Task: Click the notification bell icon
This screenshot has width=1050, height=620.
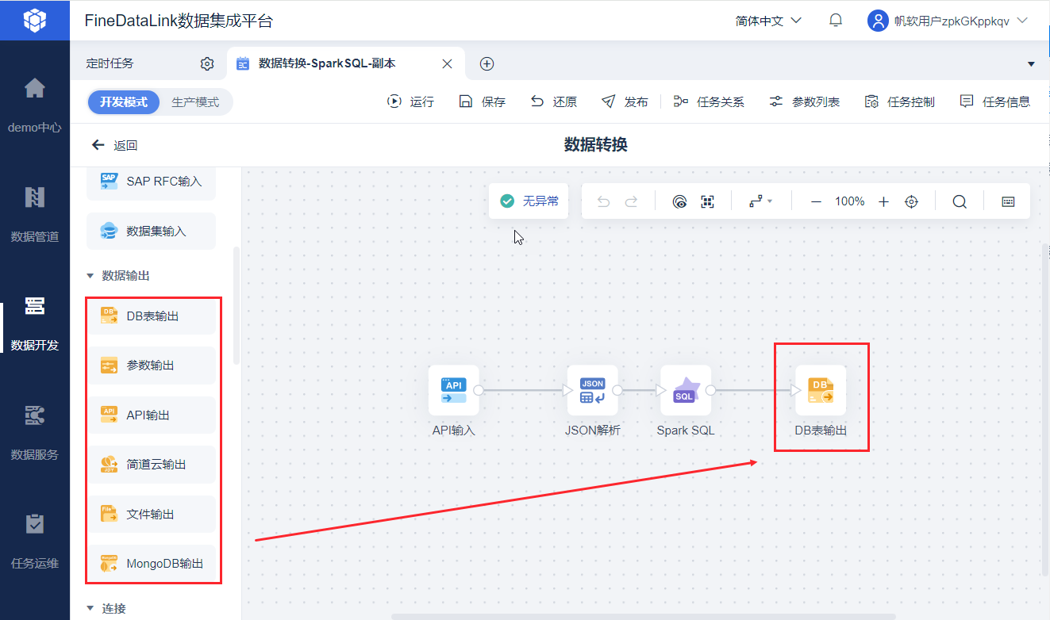Action: pos(836,21)
